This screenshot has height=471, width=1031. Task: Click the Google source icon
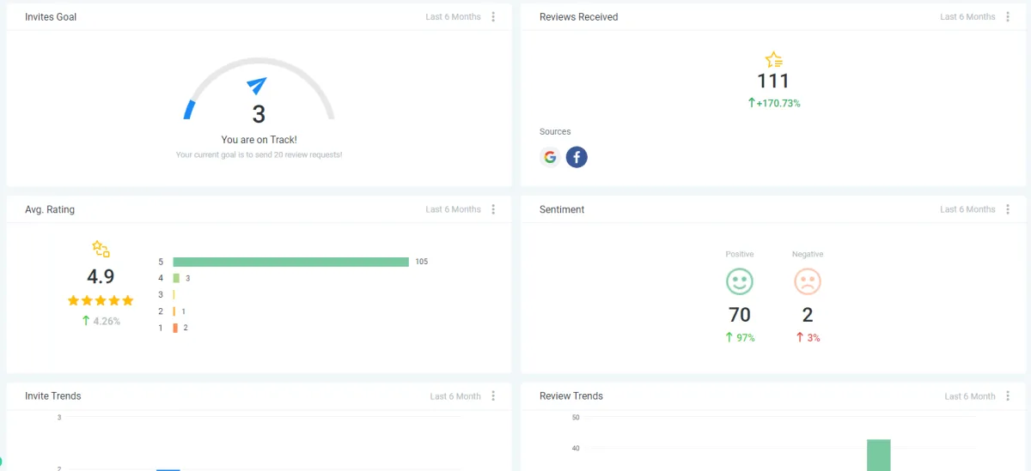click(550, 157)
